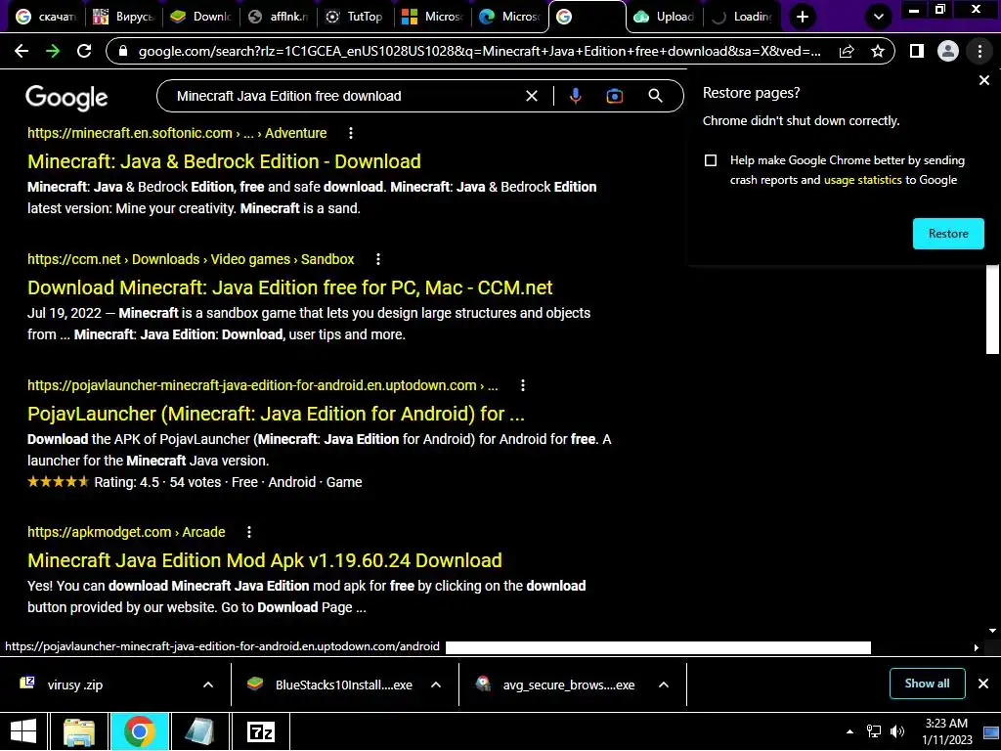The image size is (1001, 751).
Task: Click the Restore button
Action: point(948,234)
